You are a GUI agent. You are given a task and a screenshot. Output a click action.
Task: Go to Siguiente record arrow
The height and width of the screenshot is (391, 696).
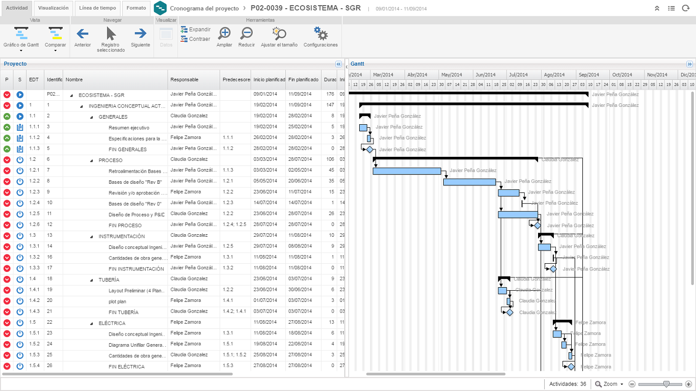140,34
